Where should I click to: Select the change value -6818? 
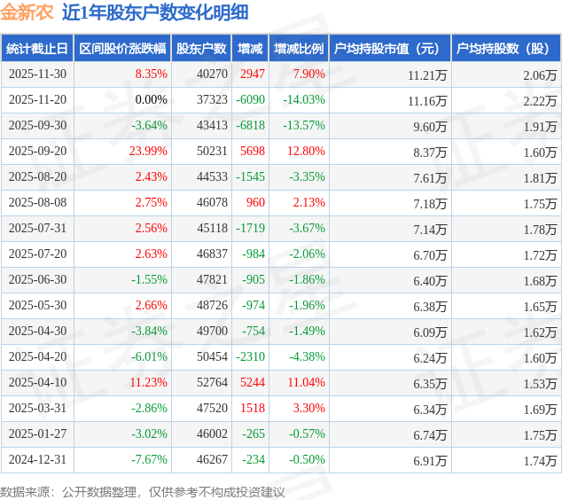coord(250,126)
